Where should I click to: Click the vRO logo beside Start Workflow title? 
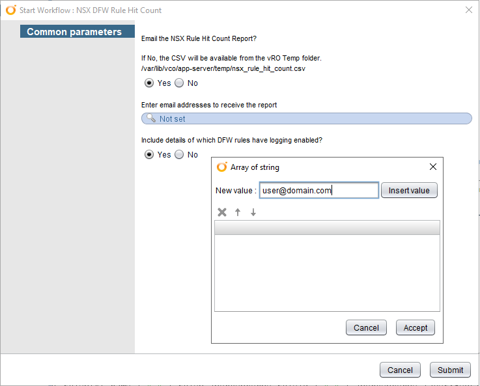pos(11,10)
